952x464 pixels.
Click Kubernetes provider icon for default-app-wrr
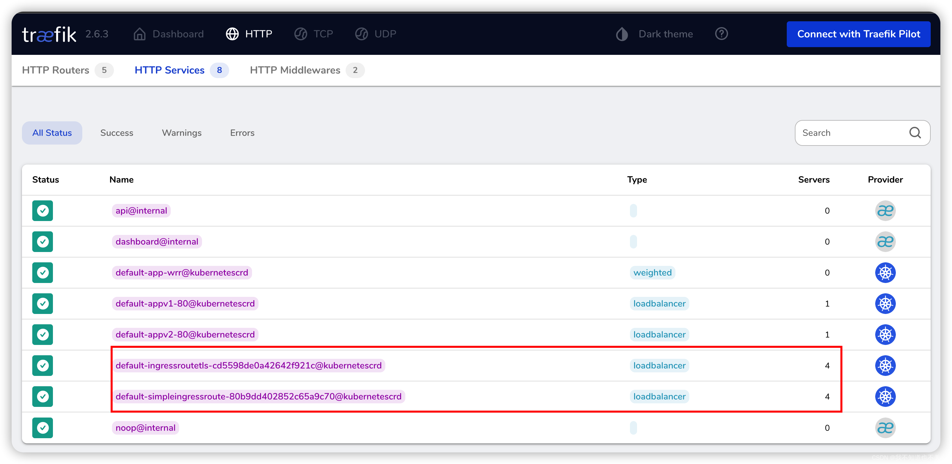[x=885, y=273]
